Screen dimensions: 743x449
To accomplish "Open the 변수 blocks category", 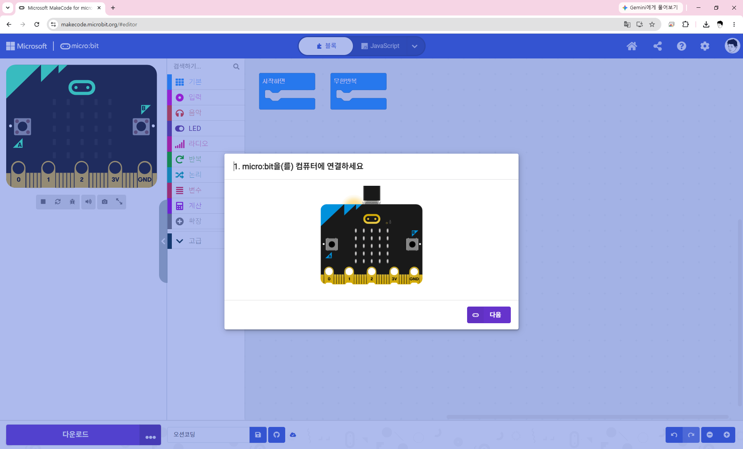I will coord(196,190).
